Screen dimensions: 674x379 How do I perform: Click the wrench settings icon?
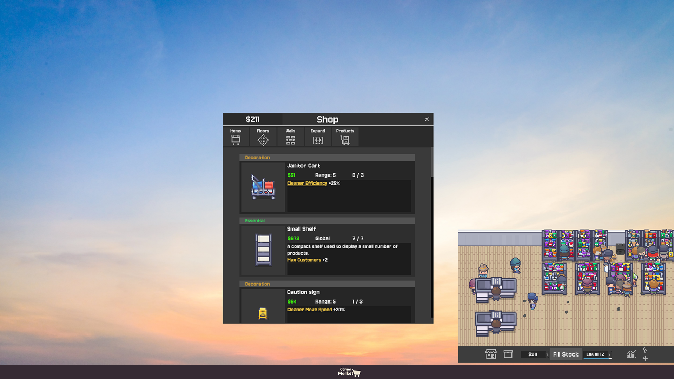(646, 350)
